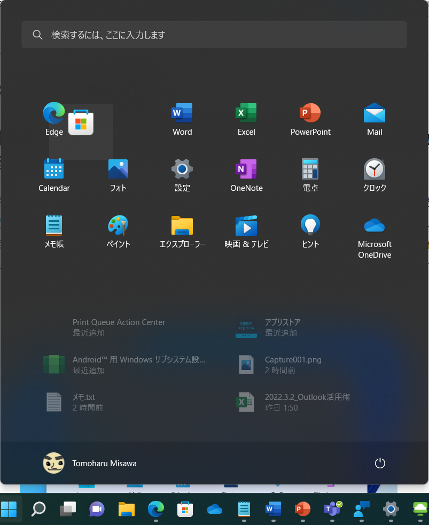Open 設定 from pinned apps
This screenshot has height=525, width=429.
click(182, 175)
